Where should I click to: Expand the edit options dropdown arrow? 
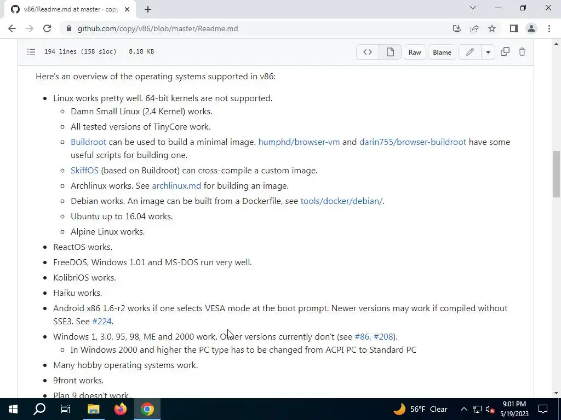[488, 52]
